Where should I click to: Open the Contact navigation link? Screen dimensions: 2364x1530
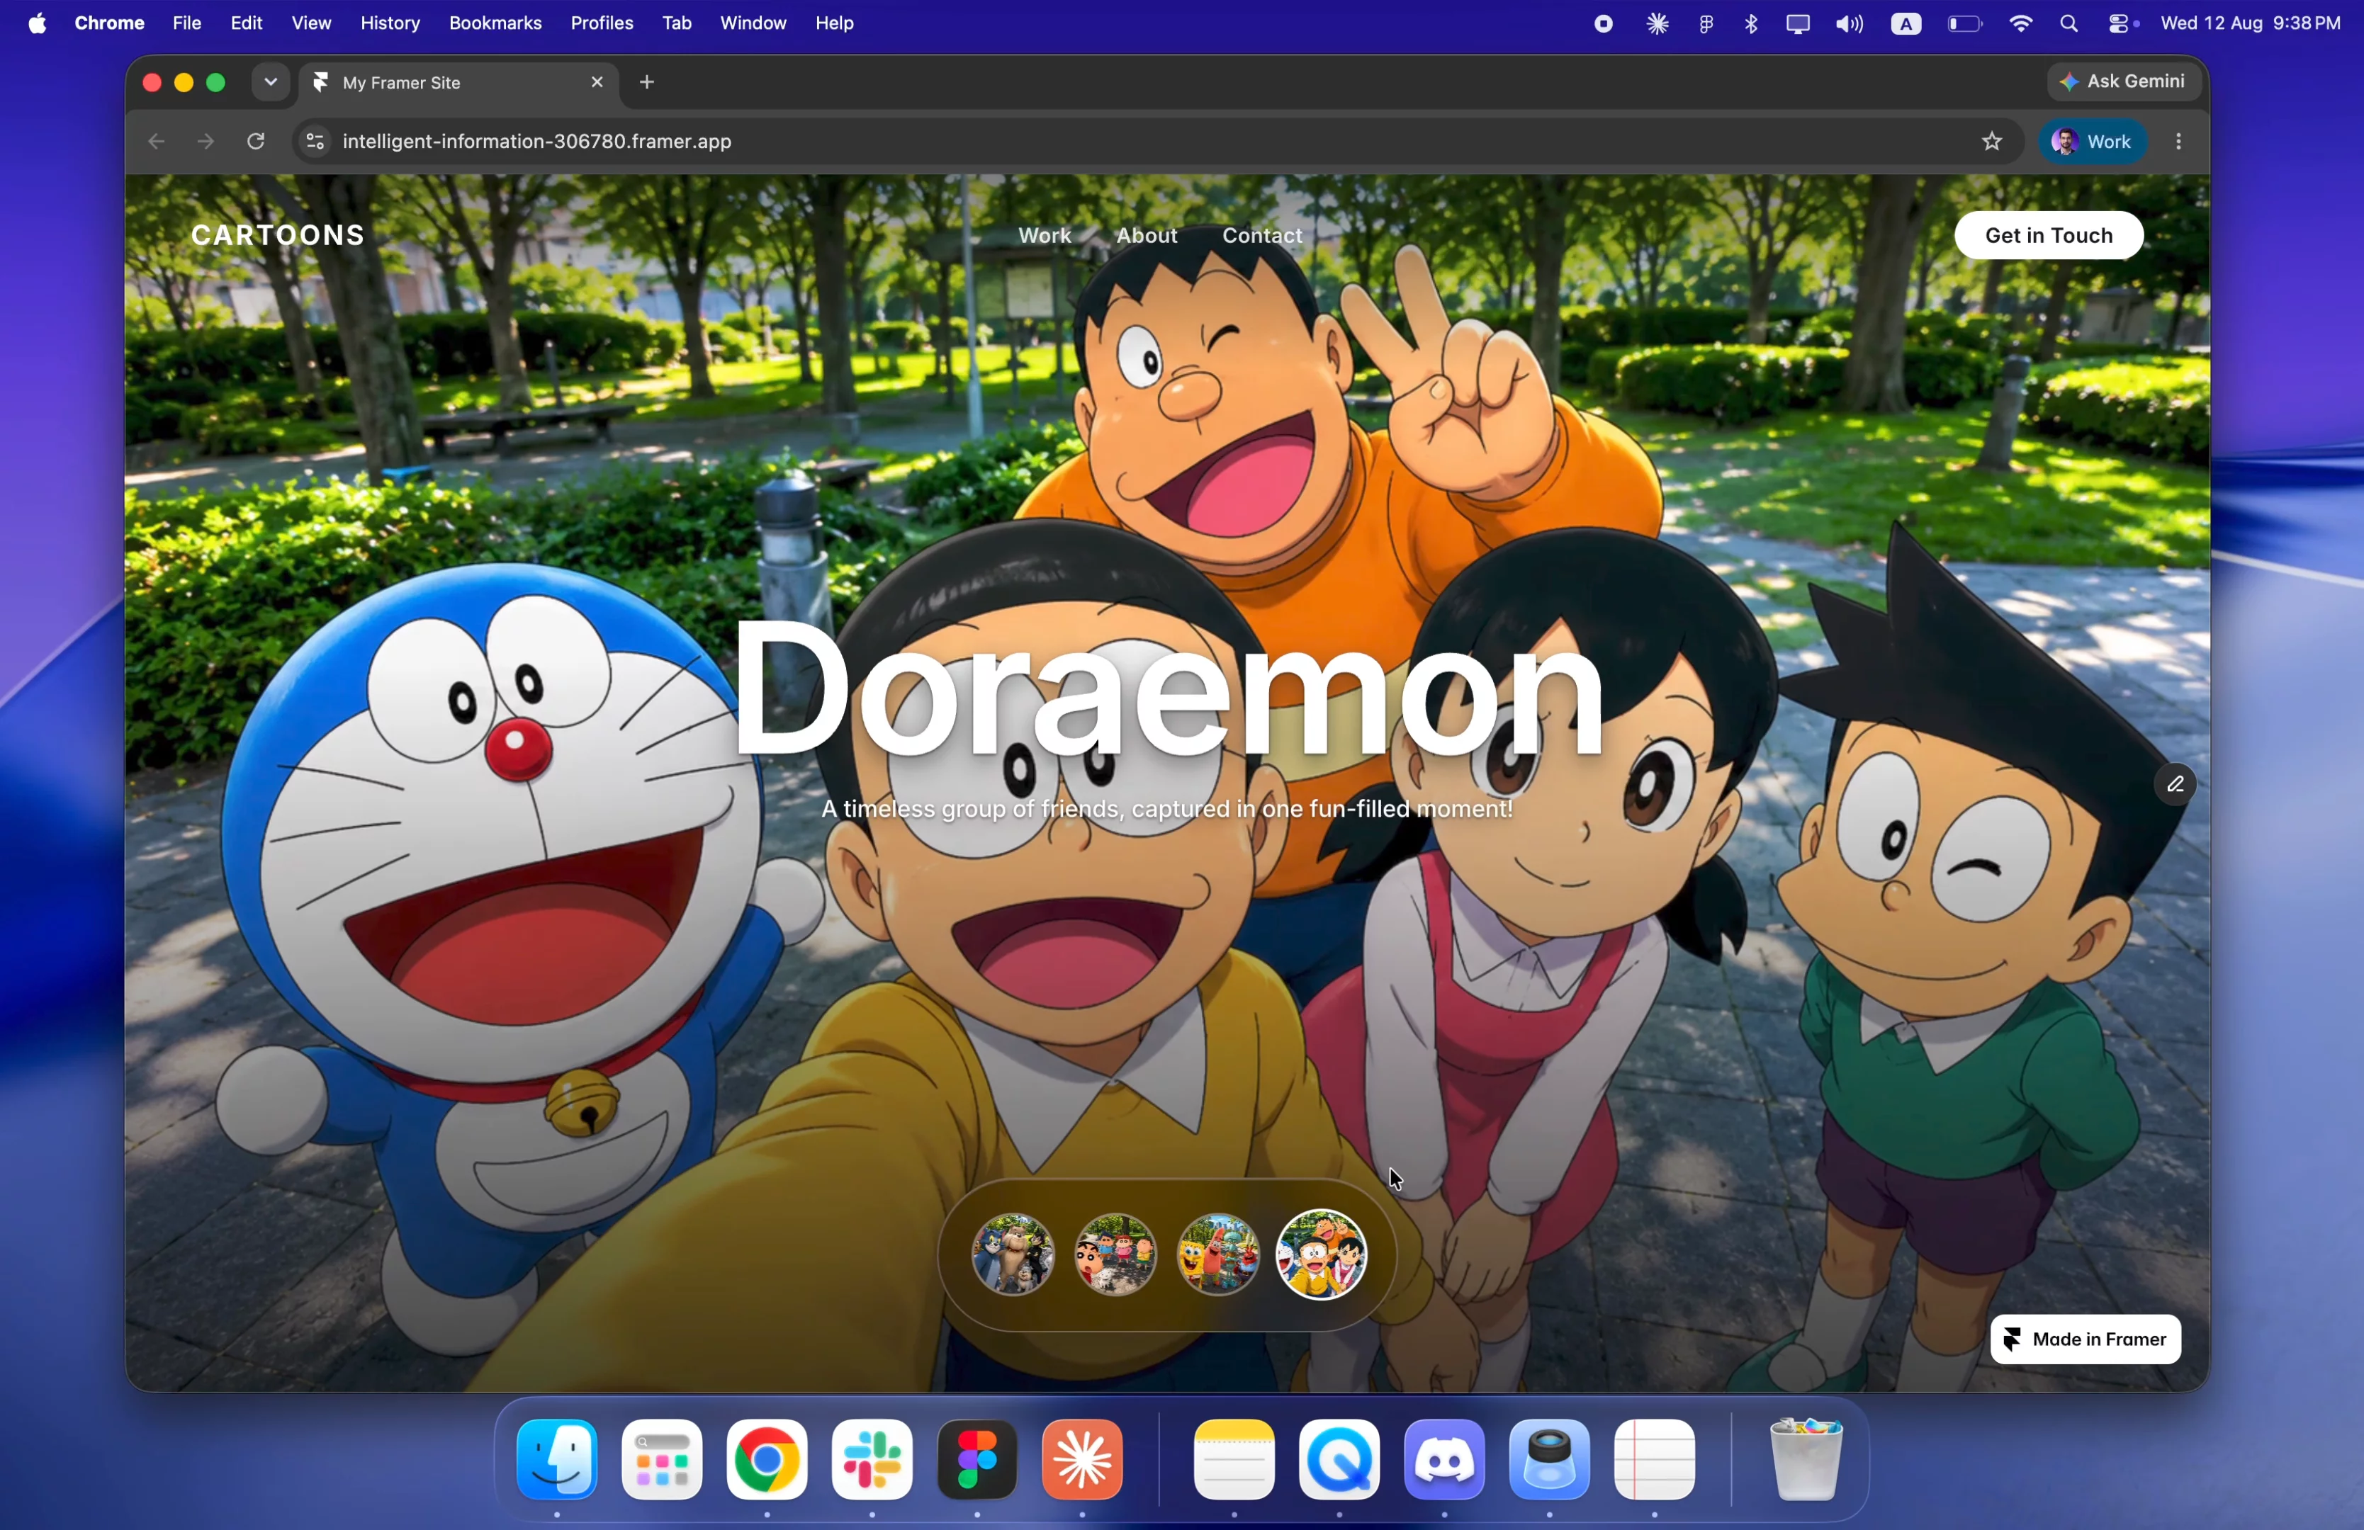(1261, 235)
